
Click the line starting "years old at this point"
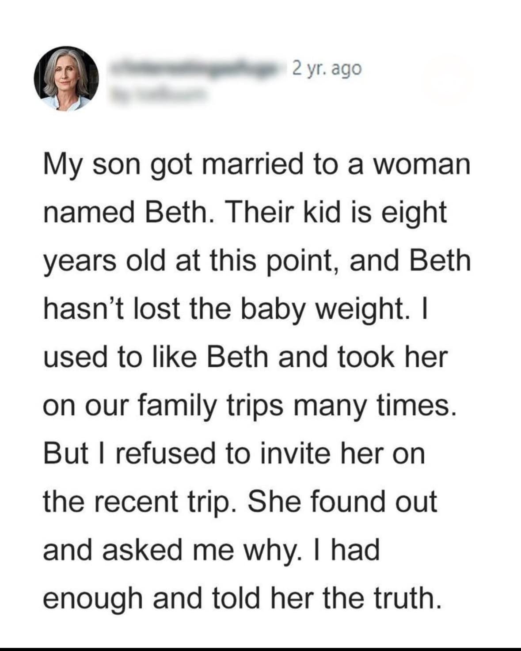[x=256, y=261]
